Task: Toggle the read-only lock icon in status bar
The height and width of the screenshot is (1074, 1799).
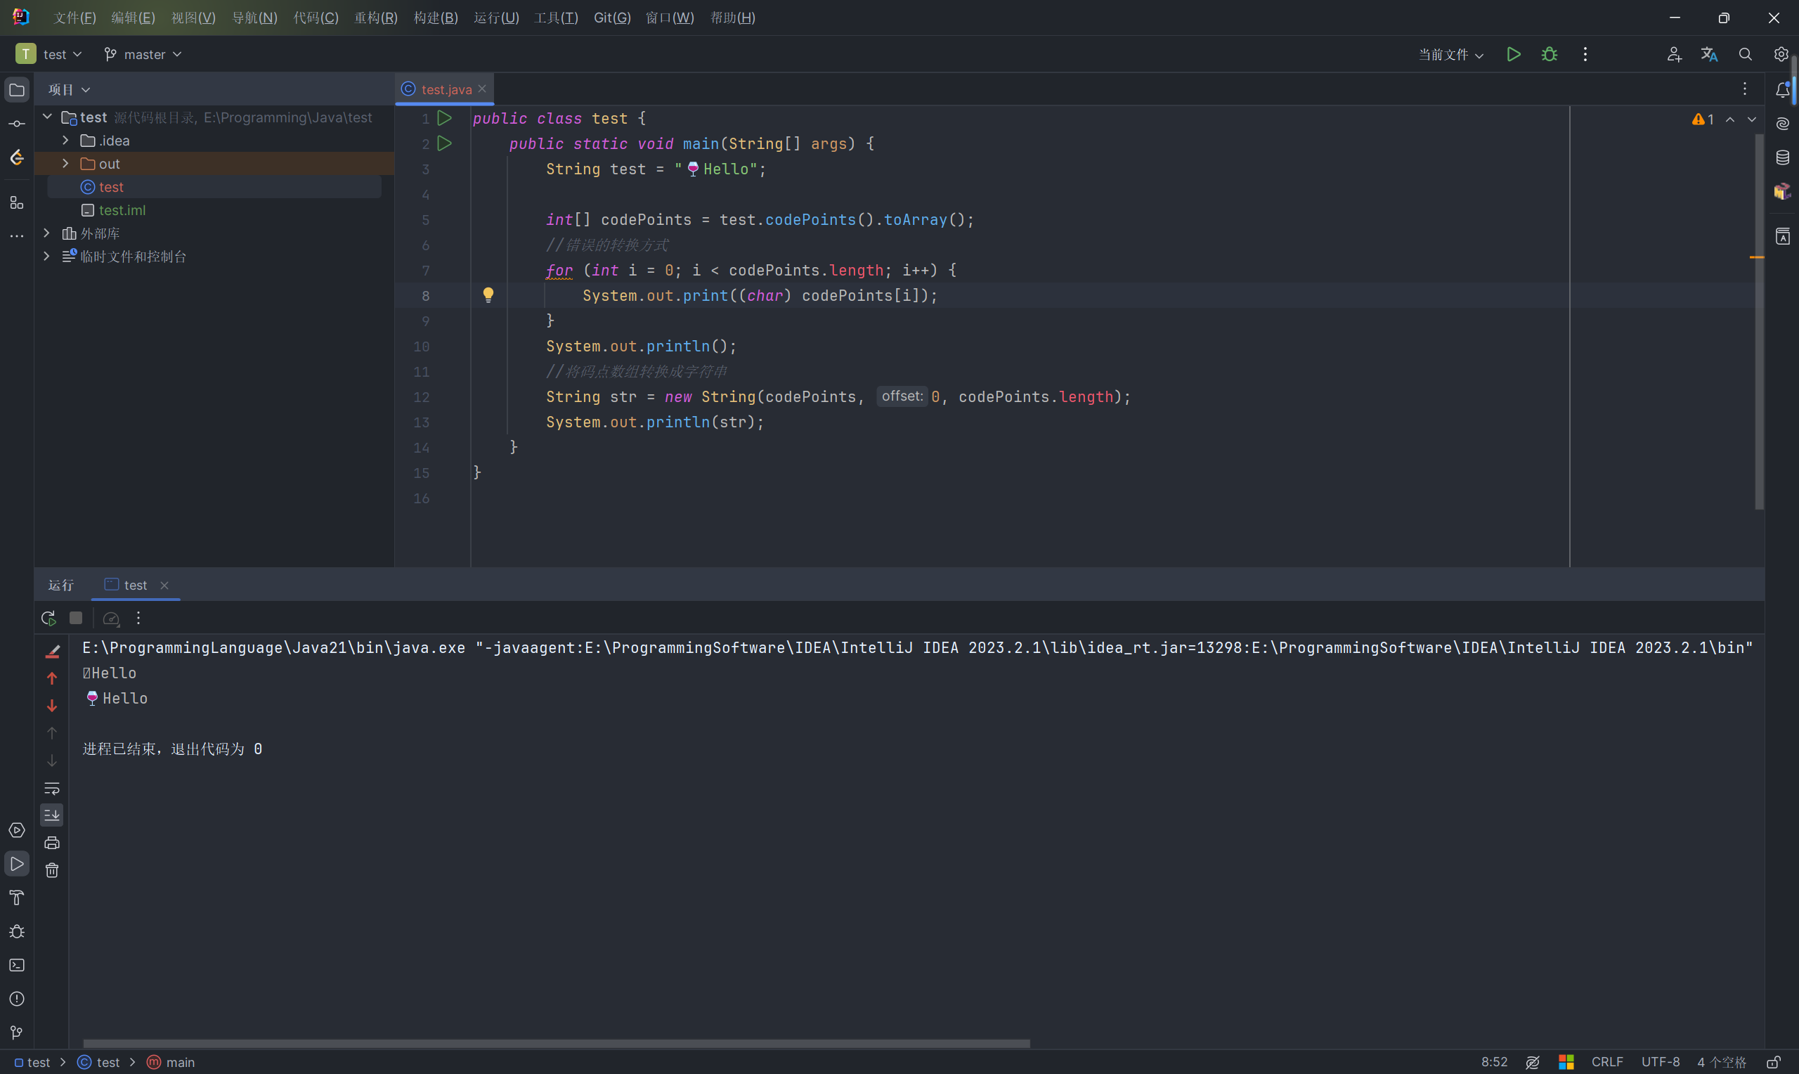Action: pyautogui.click(x=1774, y=1061)
